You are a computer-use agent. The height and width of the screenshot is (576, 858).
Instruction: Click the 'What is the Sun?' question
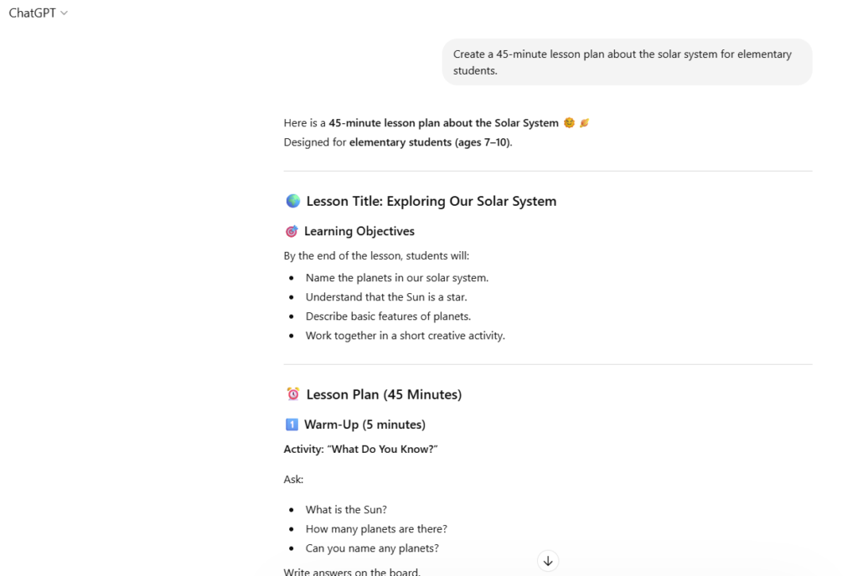tap(346, 510)
